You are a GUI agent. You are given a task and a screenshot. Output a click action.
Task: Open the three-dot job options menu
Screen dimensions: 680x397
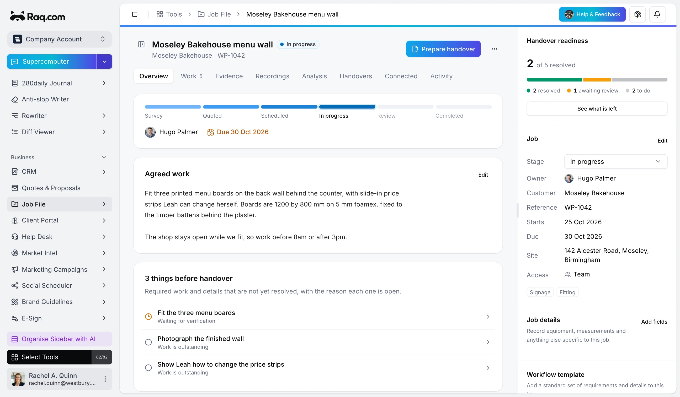(x=494, y=49)
